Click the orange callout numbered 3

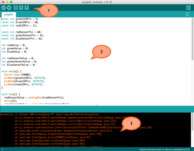coord(131,124)
